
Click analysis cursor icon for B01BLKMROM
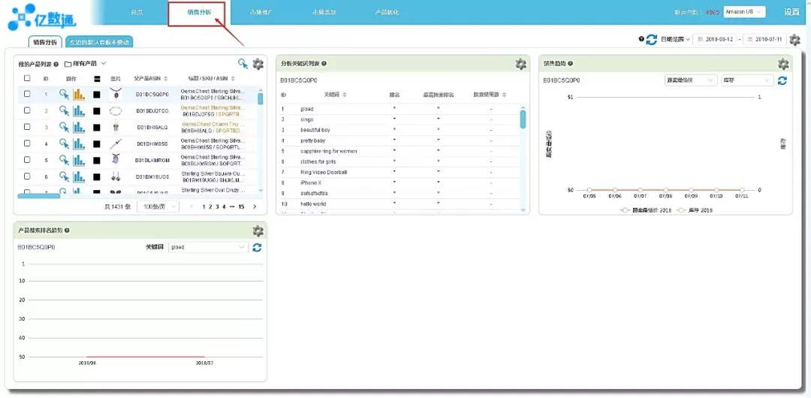[x=64, y=161]
